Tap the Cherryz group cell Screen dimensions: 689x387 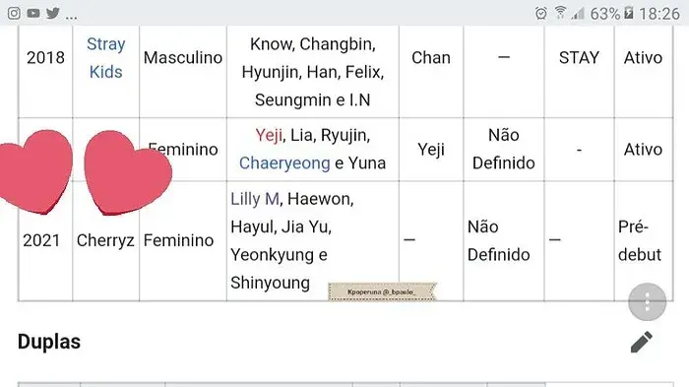pos(105,240)
